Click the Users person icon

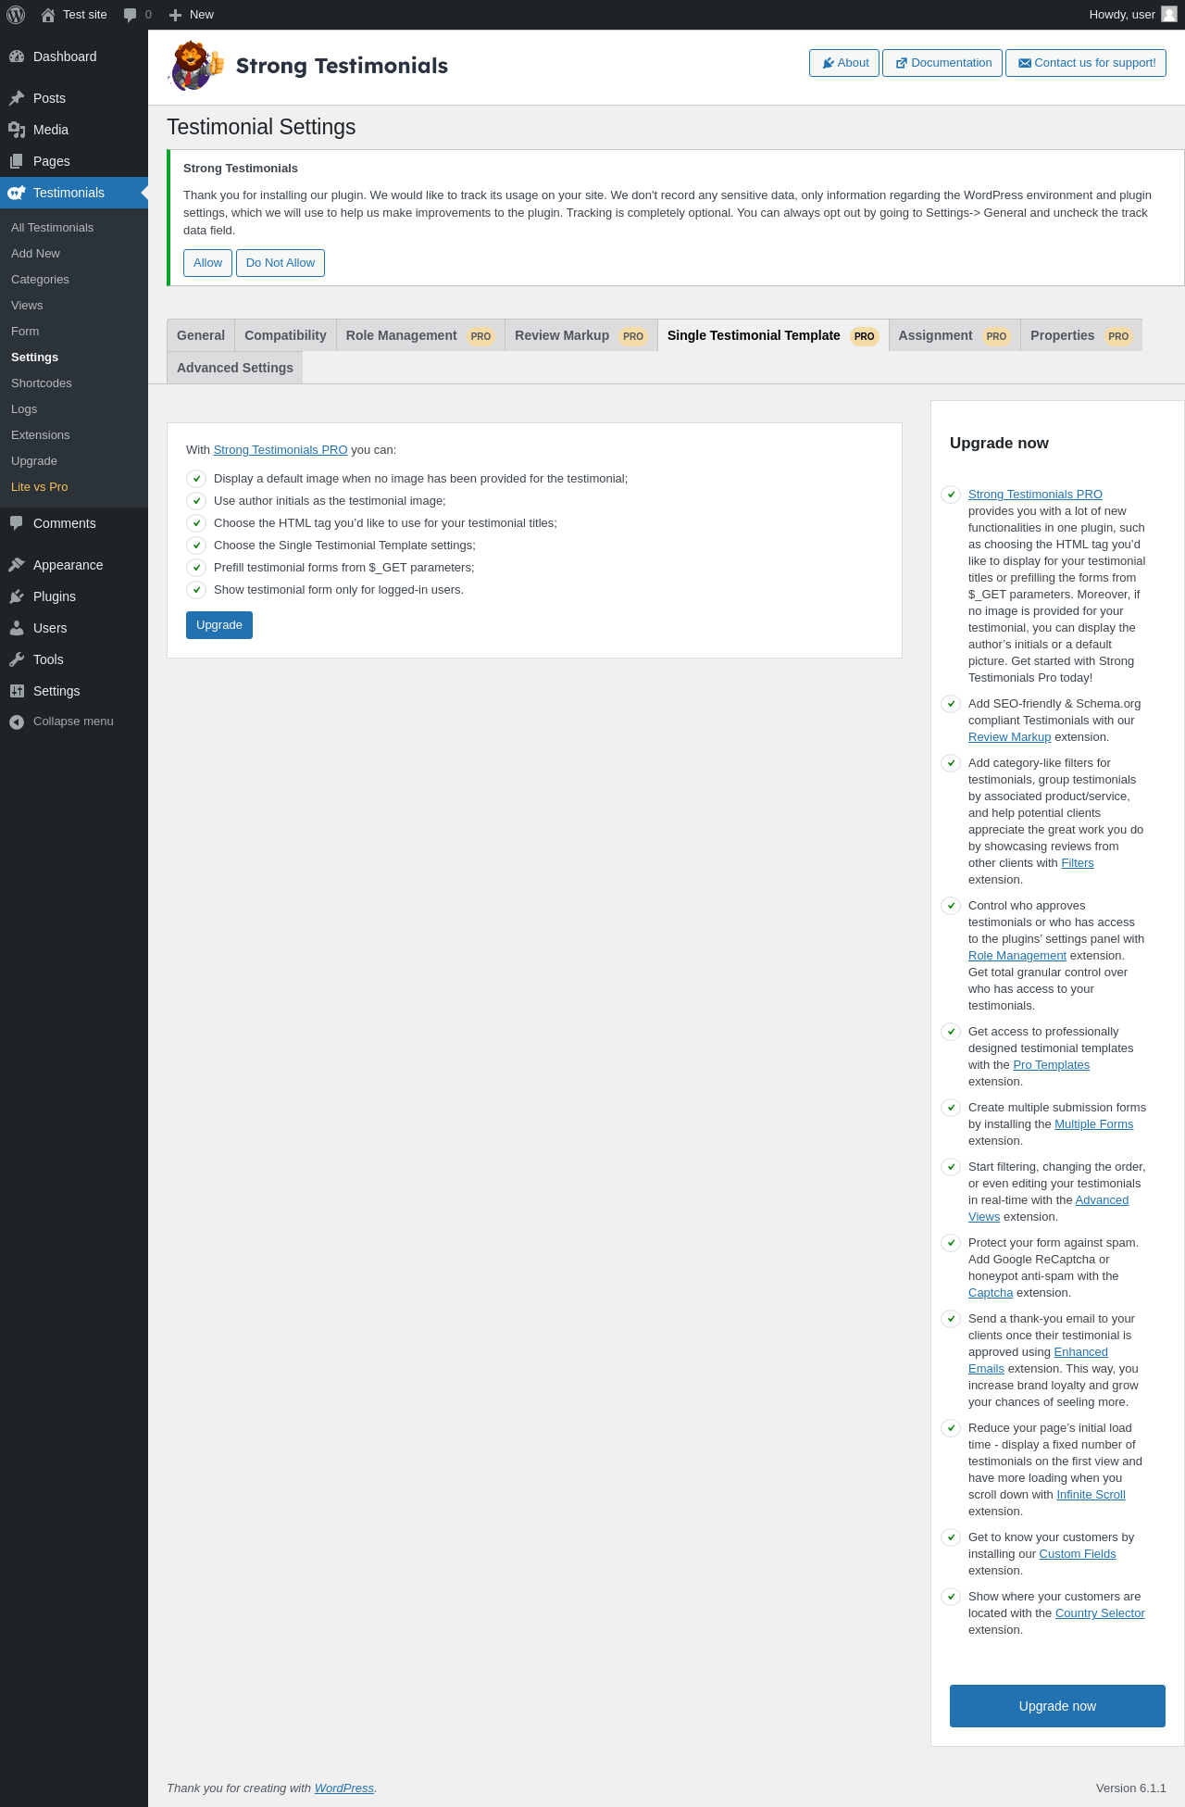point(17,628)
